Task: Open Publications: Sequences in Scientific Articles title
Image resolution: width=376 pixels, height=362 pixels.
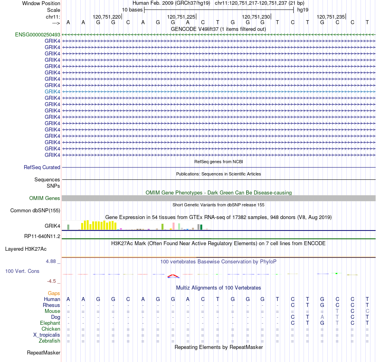Action: click(x=218, y=174)
